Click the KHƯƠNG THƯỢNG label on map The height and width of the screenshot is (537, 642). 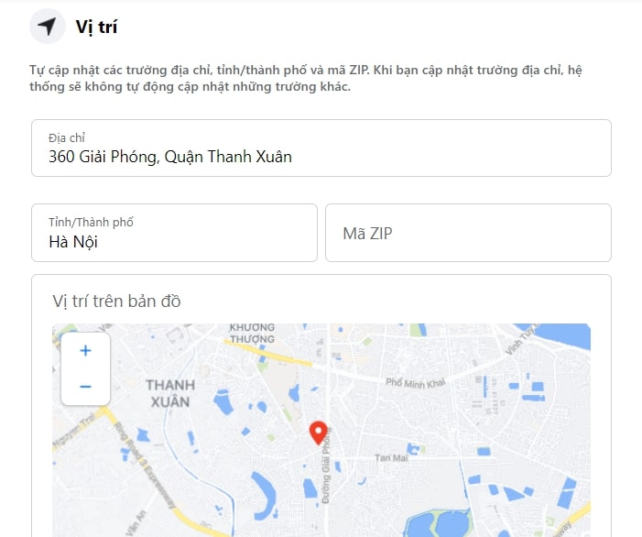252,333
